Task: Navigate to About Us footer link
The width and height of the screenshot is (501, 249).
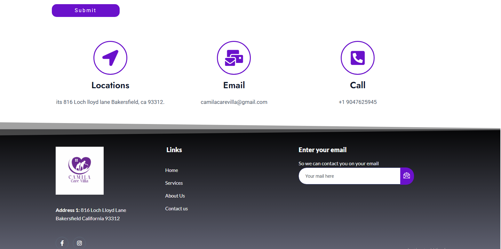Action: [175, 196]
